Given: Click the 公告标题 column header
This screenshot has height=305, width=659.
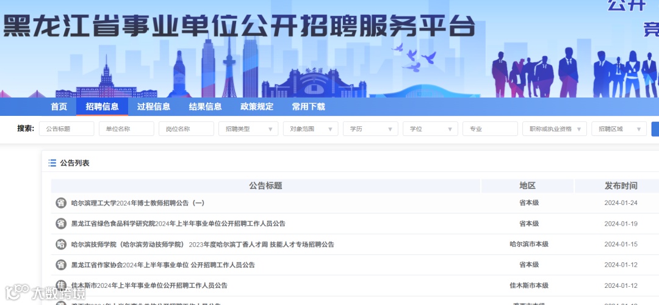Looking at the screenshot, I should pos(265,185).
